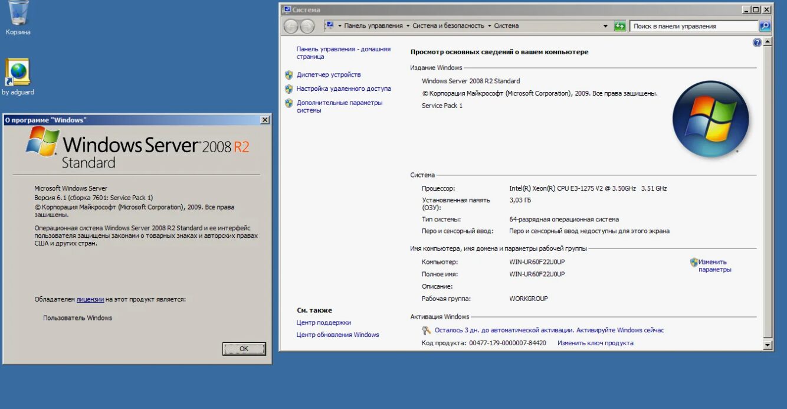Open the 'by adguard' desktop shortcut
Image resolution: width=787 pixels, height=409 pixels.
[x=18, y=77]
